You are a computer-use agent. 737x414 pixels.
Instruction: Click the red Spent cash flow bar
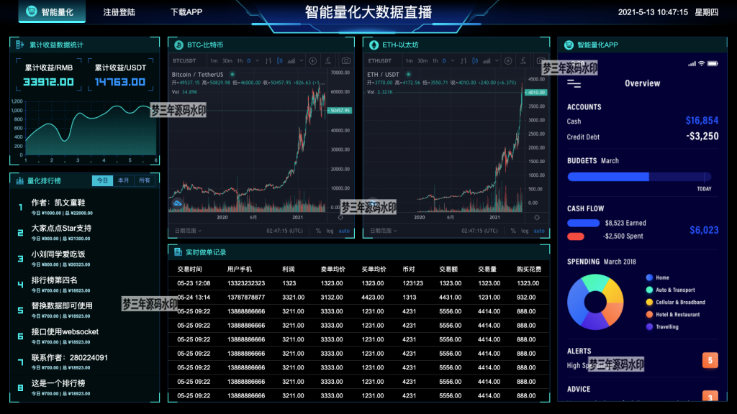(x=576, y=236)
